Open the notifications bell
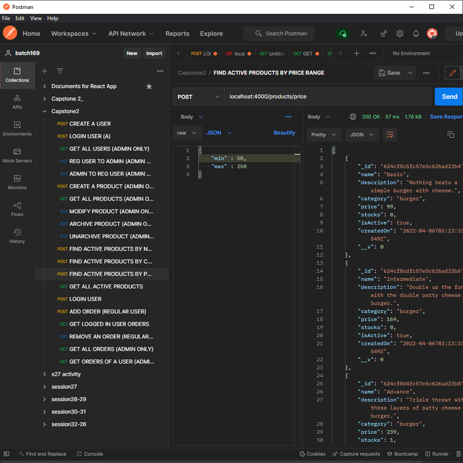Screen dimensions: 463x463 416,34
